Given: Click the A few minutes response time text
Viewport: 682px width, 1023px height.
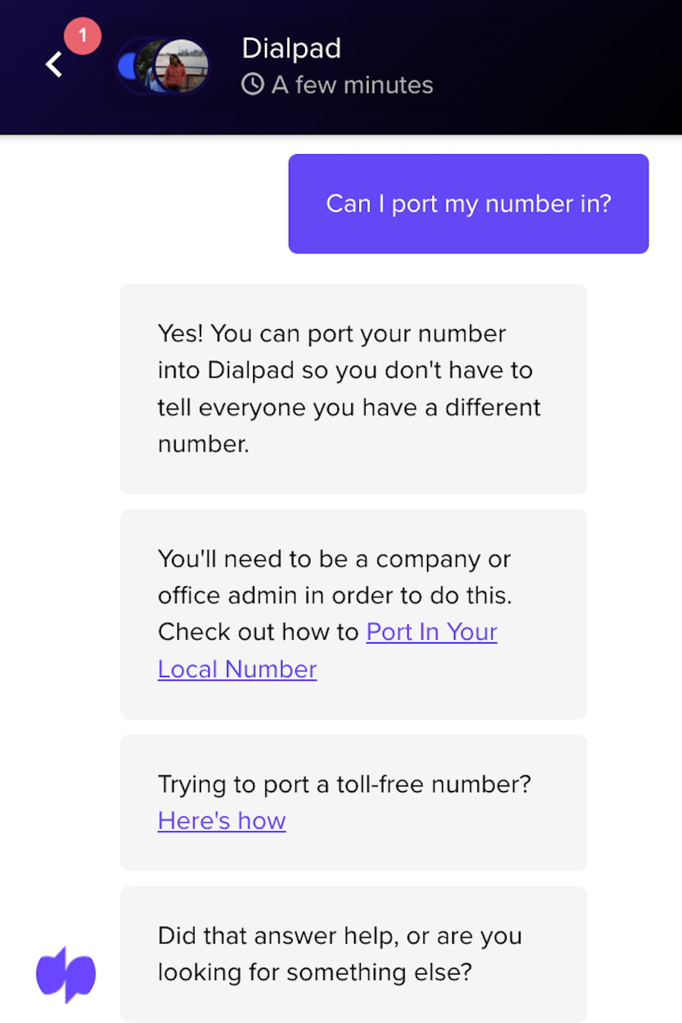Looking at the screenshot, I should pos(352,85).
